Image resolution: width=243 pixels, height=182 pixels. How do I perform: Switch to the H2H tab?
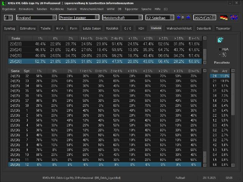click(x=141, y=28)
